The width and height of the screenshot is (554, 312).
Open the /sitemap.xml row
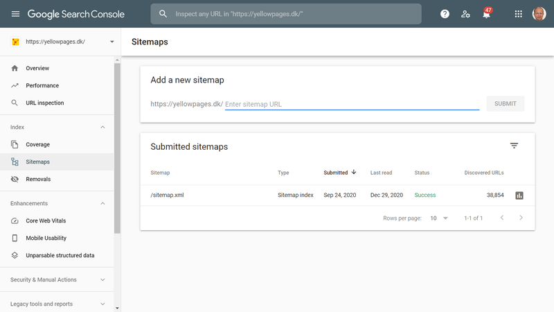(337, 196)
